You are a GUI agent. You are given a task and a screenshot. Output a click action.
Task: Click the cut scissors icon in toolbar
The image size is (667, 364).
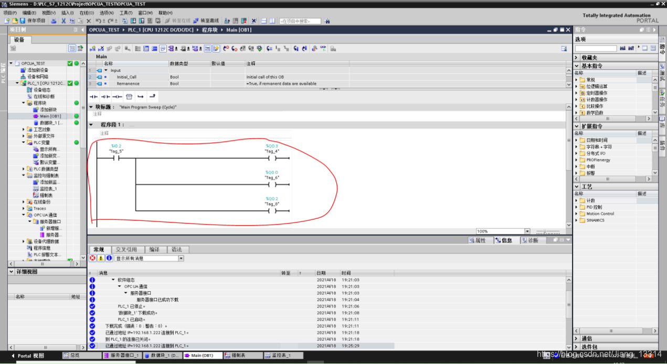tap(63, 21)
